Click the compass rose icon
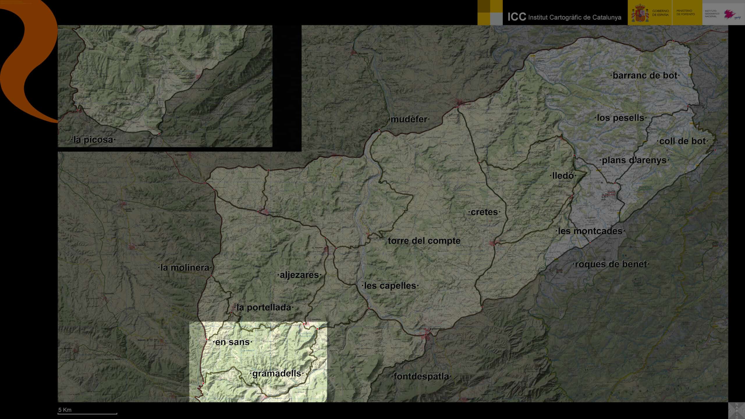 click(736, 411)
